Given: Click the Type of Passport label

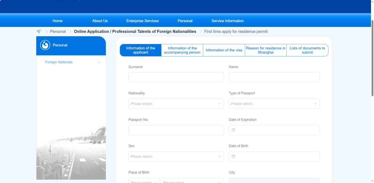Looking at the screenshot, I should 242,93.
